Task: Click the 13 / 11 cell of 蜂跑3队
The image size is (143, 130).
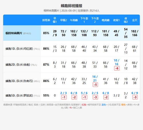Action: tap(63, 81)
